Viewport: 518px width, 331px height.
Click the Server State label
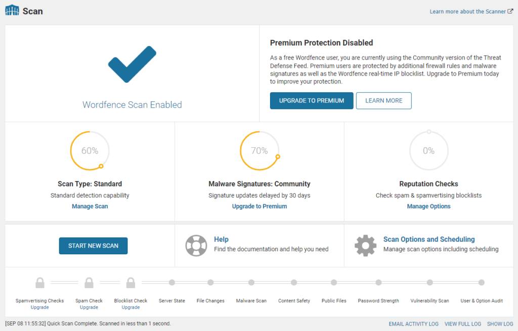(x=172, y=301)
